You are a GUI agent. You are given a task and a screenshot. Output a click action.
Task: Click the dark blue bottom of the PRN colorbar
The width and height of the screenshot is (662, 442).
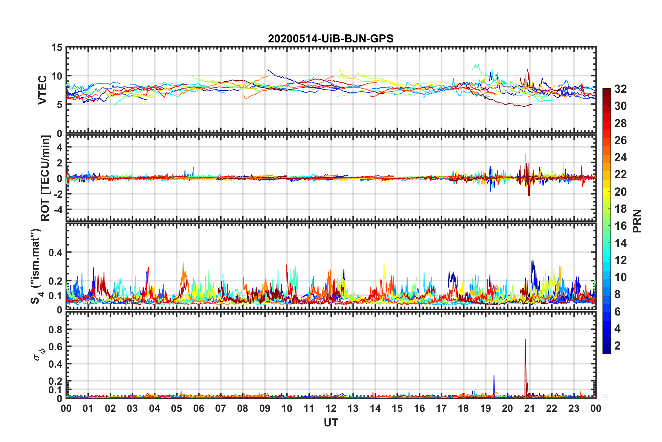(x=606, y=350)
